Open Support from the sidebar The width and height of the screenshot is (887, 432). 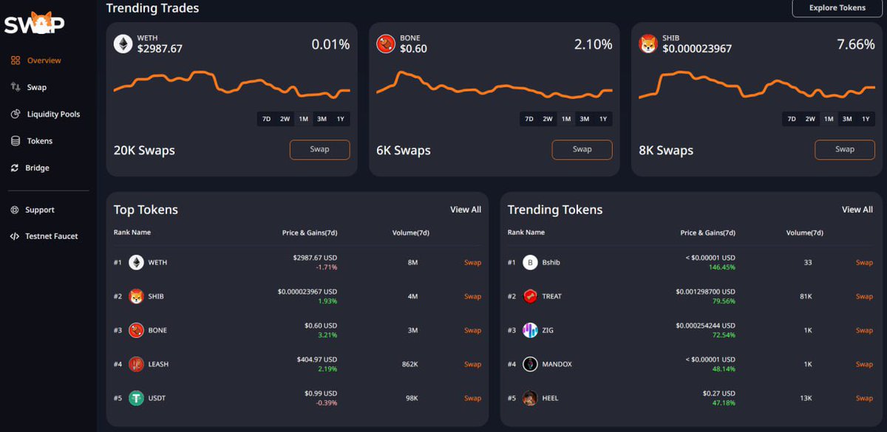point(40,210)
